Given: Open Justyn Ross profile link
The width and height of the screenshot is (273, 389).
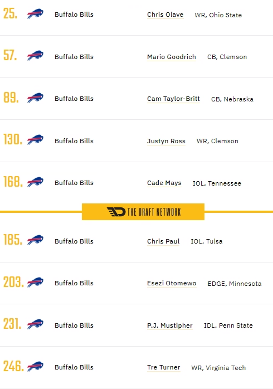Looking at the screenshot, I should tap(166, 141).
